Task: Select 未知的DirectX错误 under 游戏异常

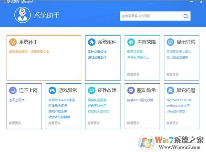Action: click(x=61, y=100)
